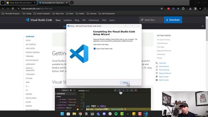208x117 pixels.
Task: Click Request features link
Action: 165,73
